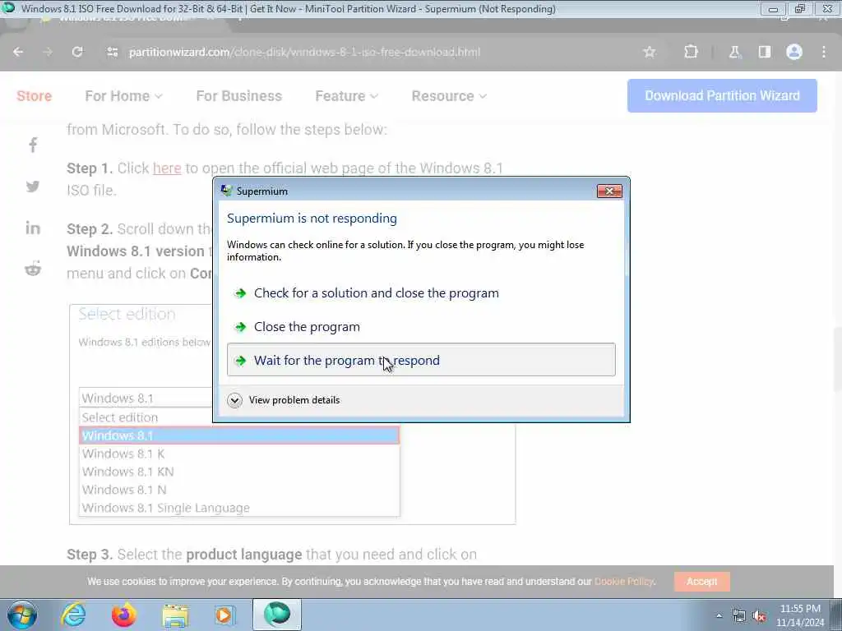Follow the 'here' link in Step 1
Viewport: 842px width, 631px height.
coord(167,168)
